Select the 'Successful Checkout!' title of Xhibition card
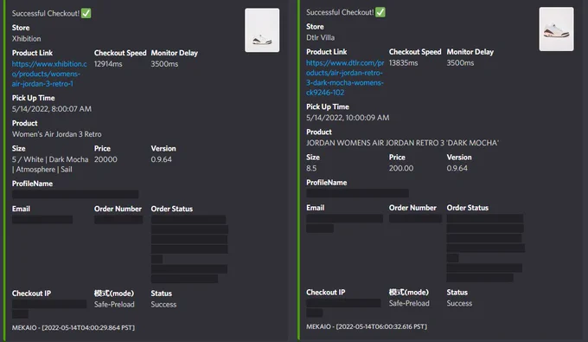 coord(46,14)
